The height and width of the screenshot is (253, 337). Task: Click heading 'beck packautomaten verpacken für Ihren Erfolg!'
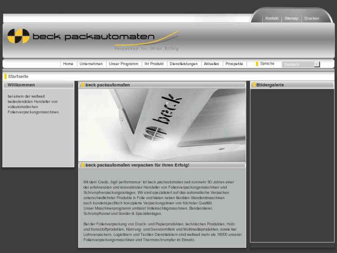pos(137,165)
